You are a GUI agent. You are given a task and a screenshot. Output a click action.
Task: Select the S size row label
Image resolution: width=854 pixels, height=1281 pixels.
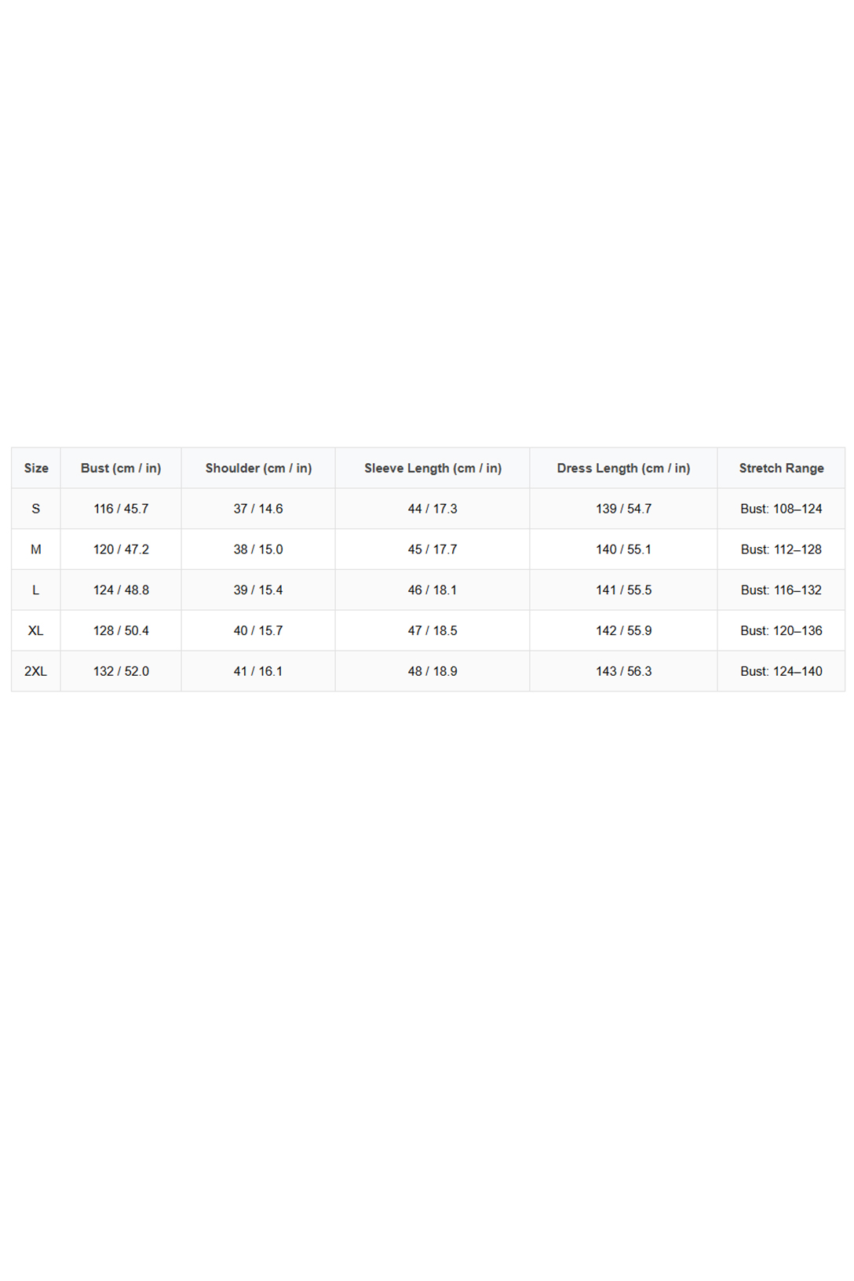[36, 509]
